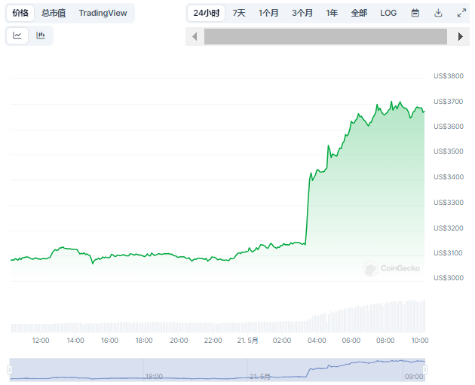Switch to line chart view icon
The height and width of the screenshot is (385, 475).
tap(17, 35)
